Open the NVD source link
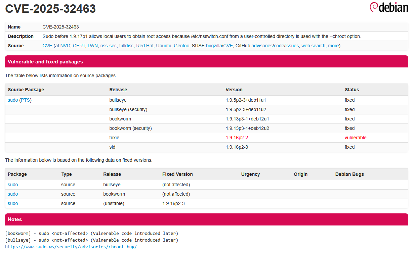Viewport: 419px width, 254px height. (65, 46)
